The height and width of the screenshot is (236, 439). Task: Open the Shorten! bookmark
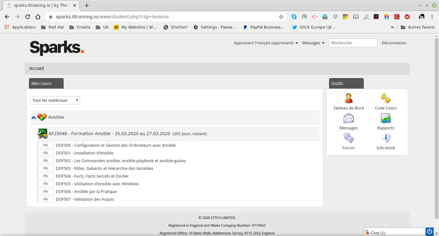175,27
